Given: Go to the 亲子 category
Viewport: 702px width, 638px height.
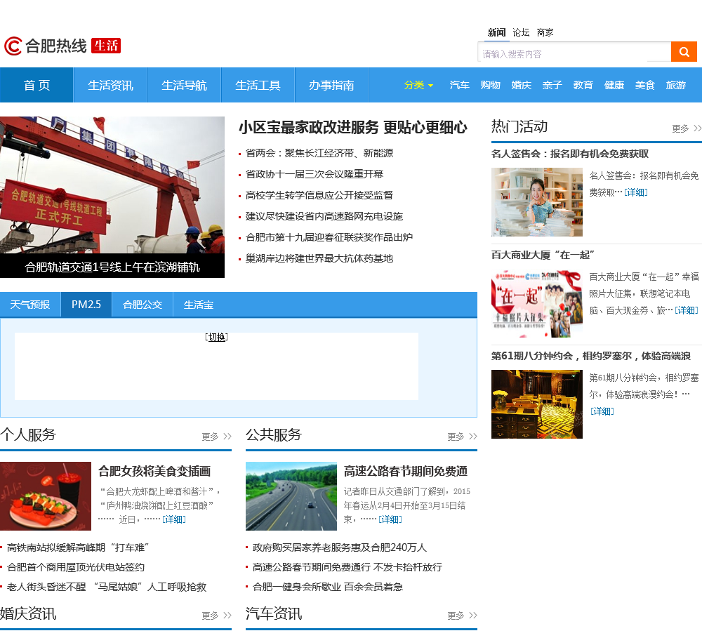Looking at the screenshot, I should click(552, 85).
